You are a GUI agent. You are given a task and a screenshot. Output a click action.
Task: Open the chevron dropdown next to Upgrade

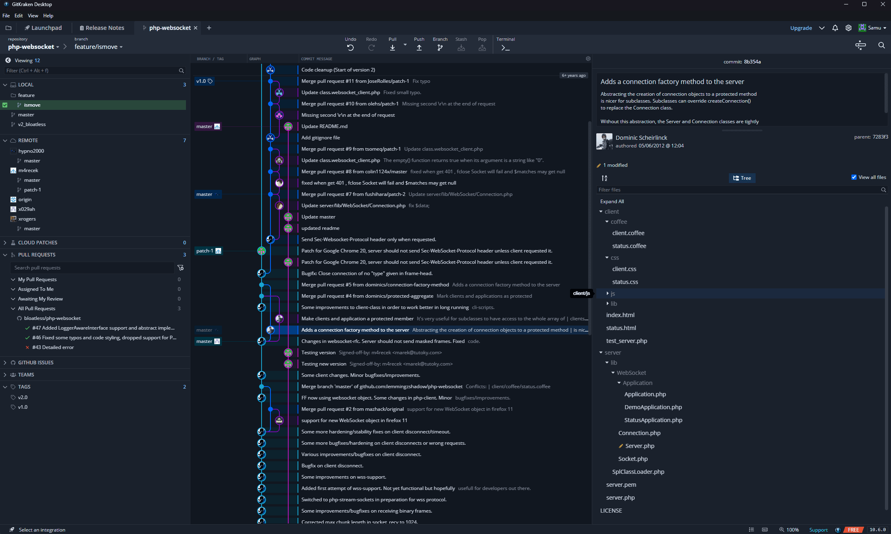(x=821, y=28)
